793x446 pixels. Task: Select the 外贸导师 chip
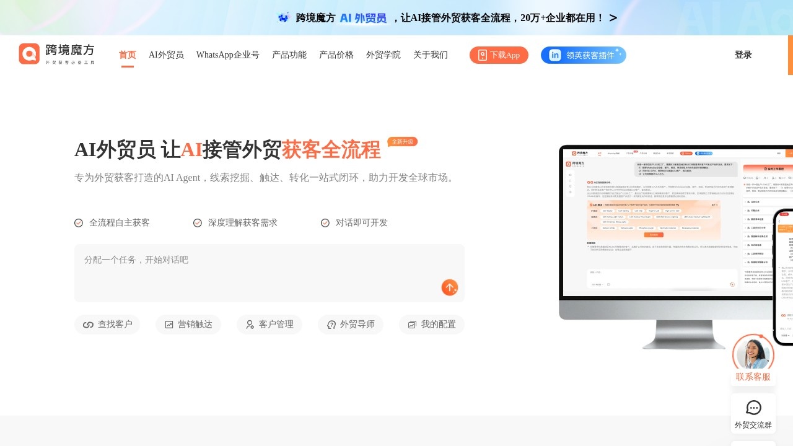[x=351, y=325]
